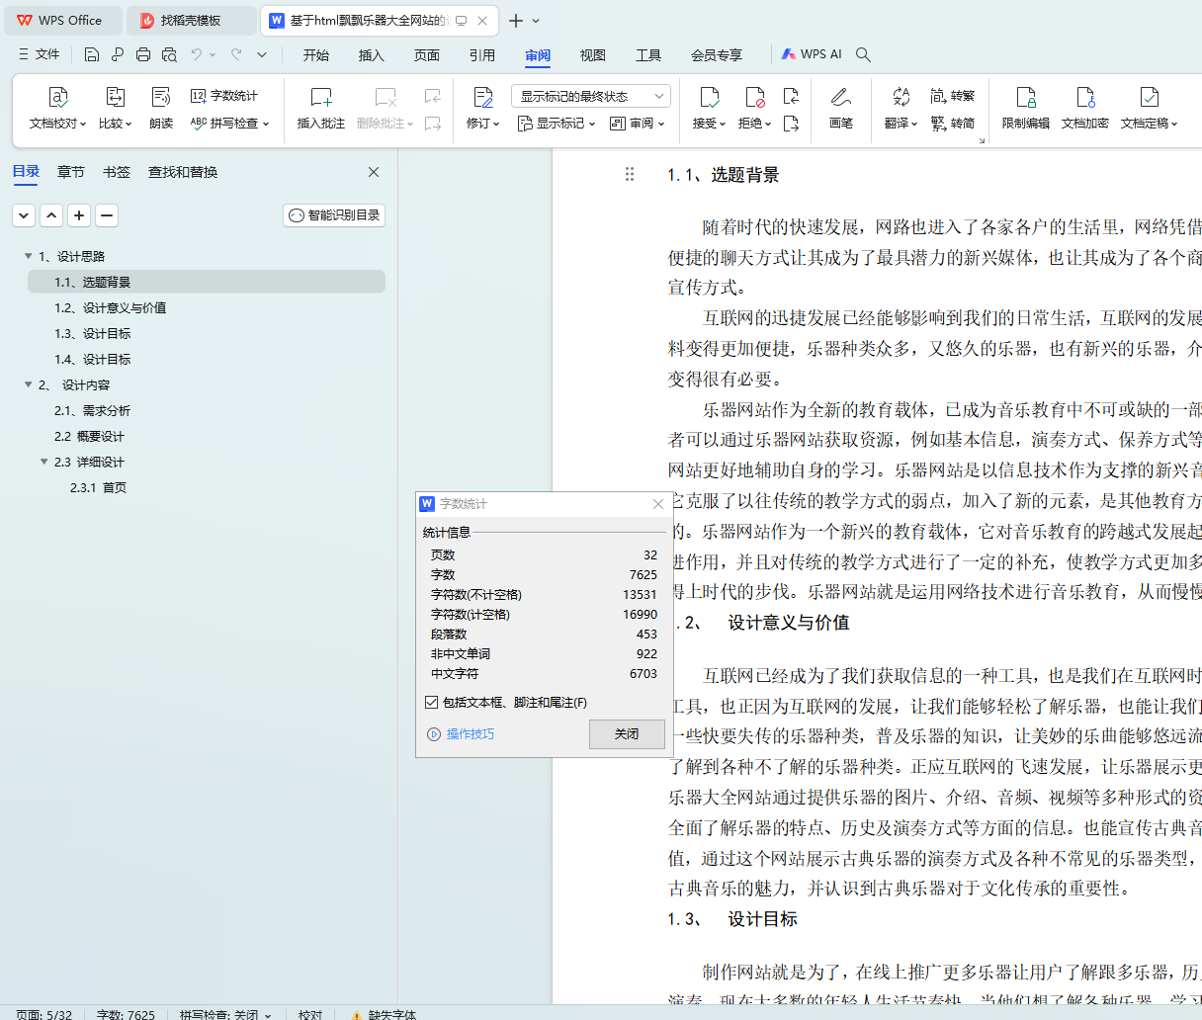The height and width of the screenshot is (1020, 1202).
Task: Click the 文档定稿 finalize document icon
Action: pos(1149,97)
